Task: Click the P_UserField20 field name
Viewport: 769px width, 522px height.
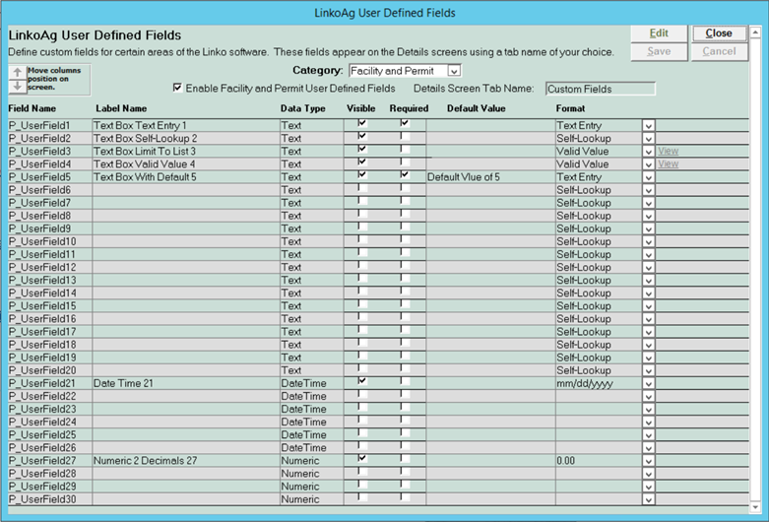Action: pos(42,370)
